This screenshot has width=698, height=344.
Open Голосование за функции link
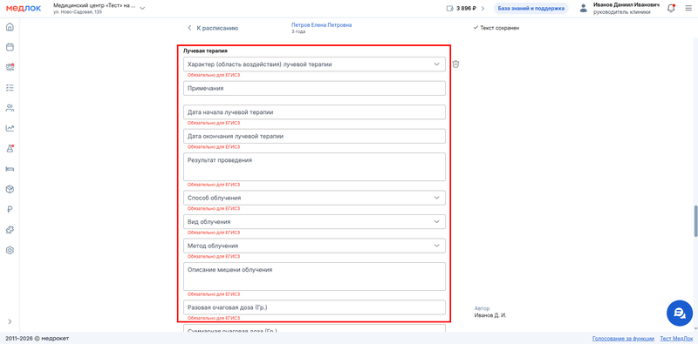(x=623, y=338)
